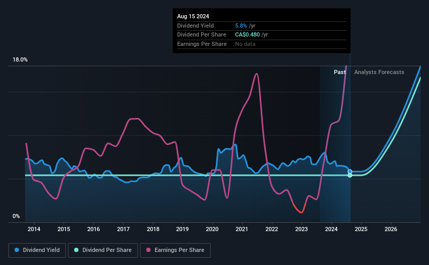This screenshot has height=265, width=429.
Task: Click the teal Dividend Per Share legend dot
Action: pos(76,250)
